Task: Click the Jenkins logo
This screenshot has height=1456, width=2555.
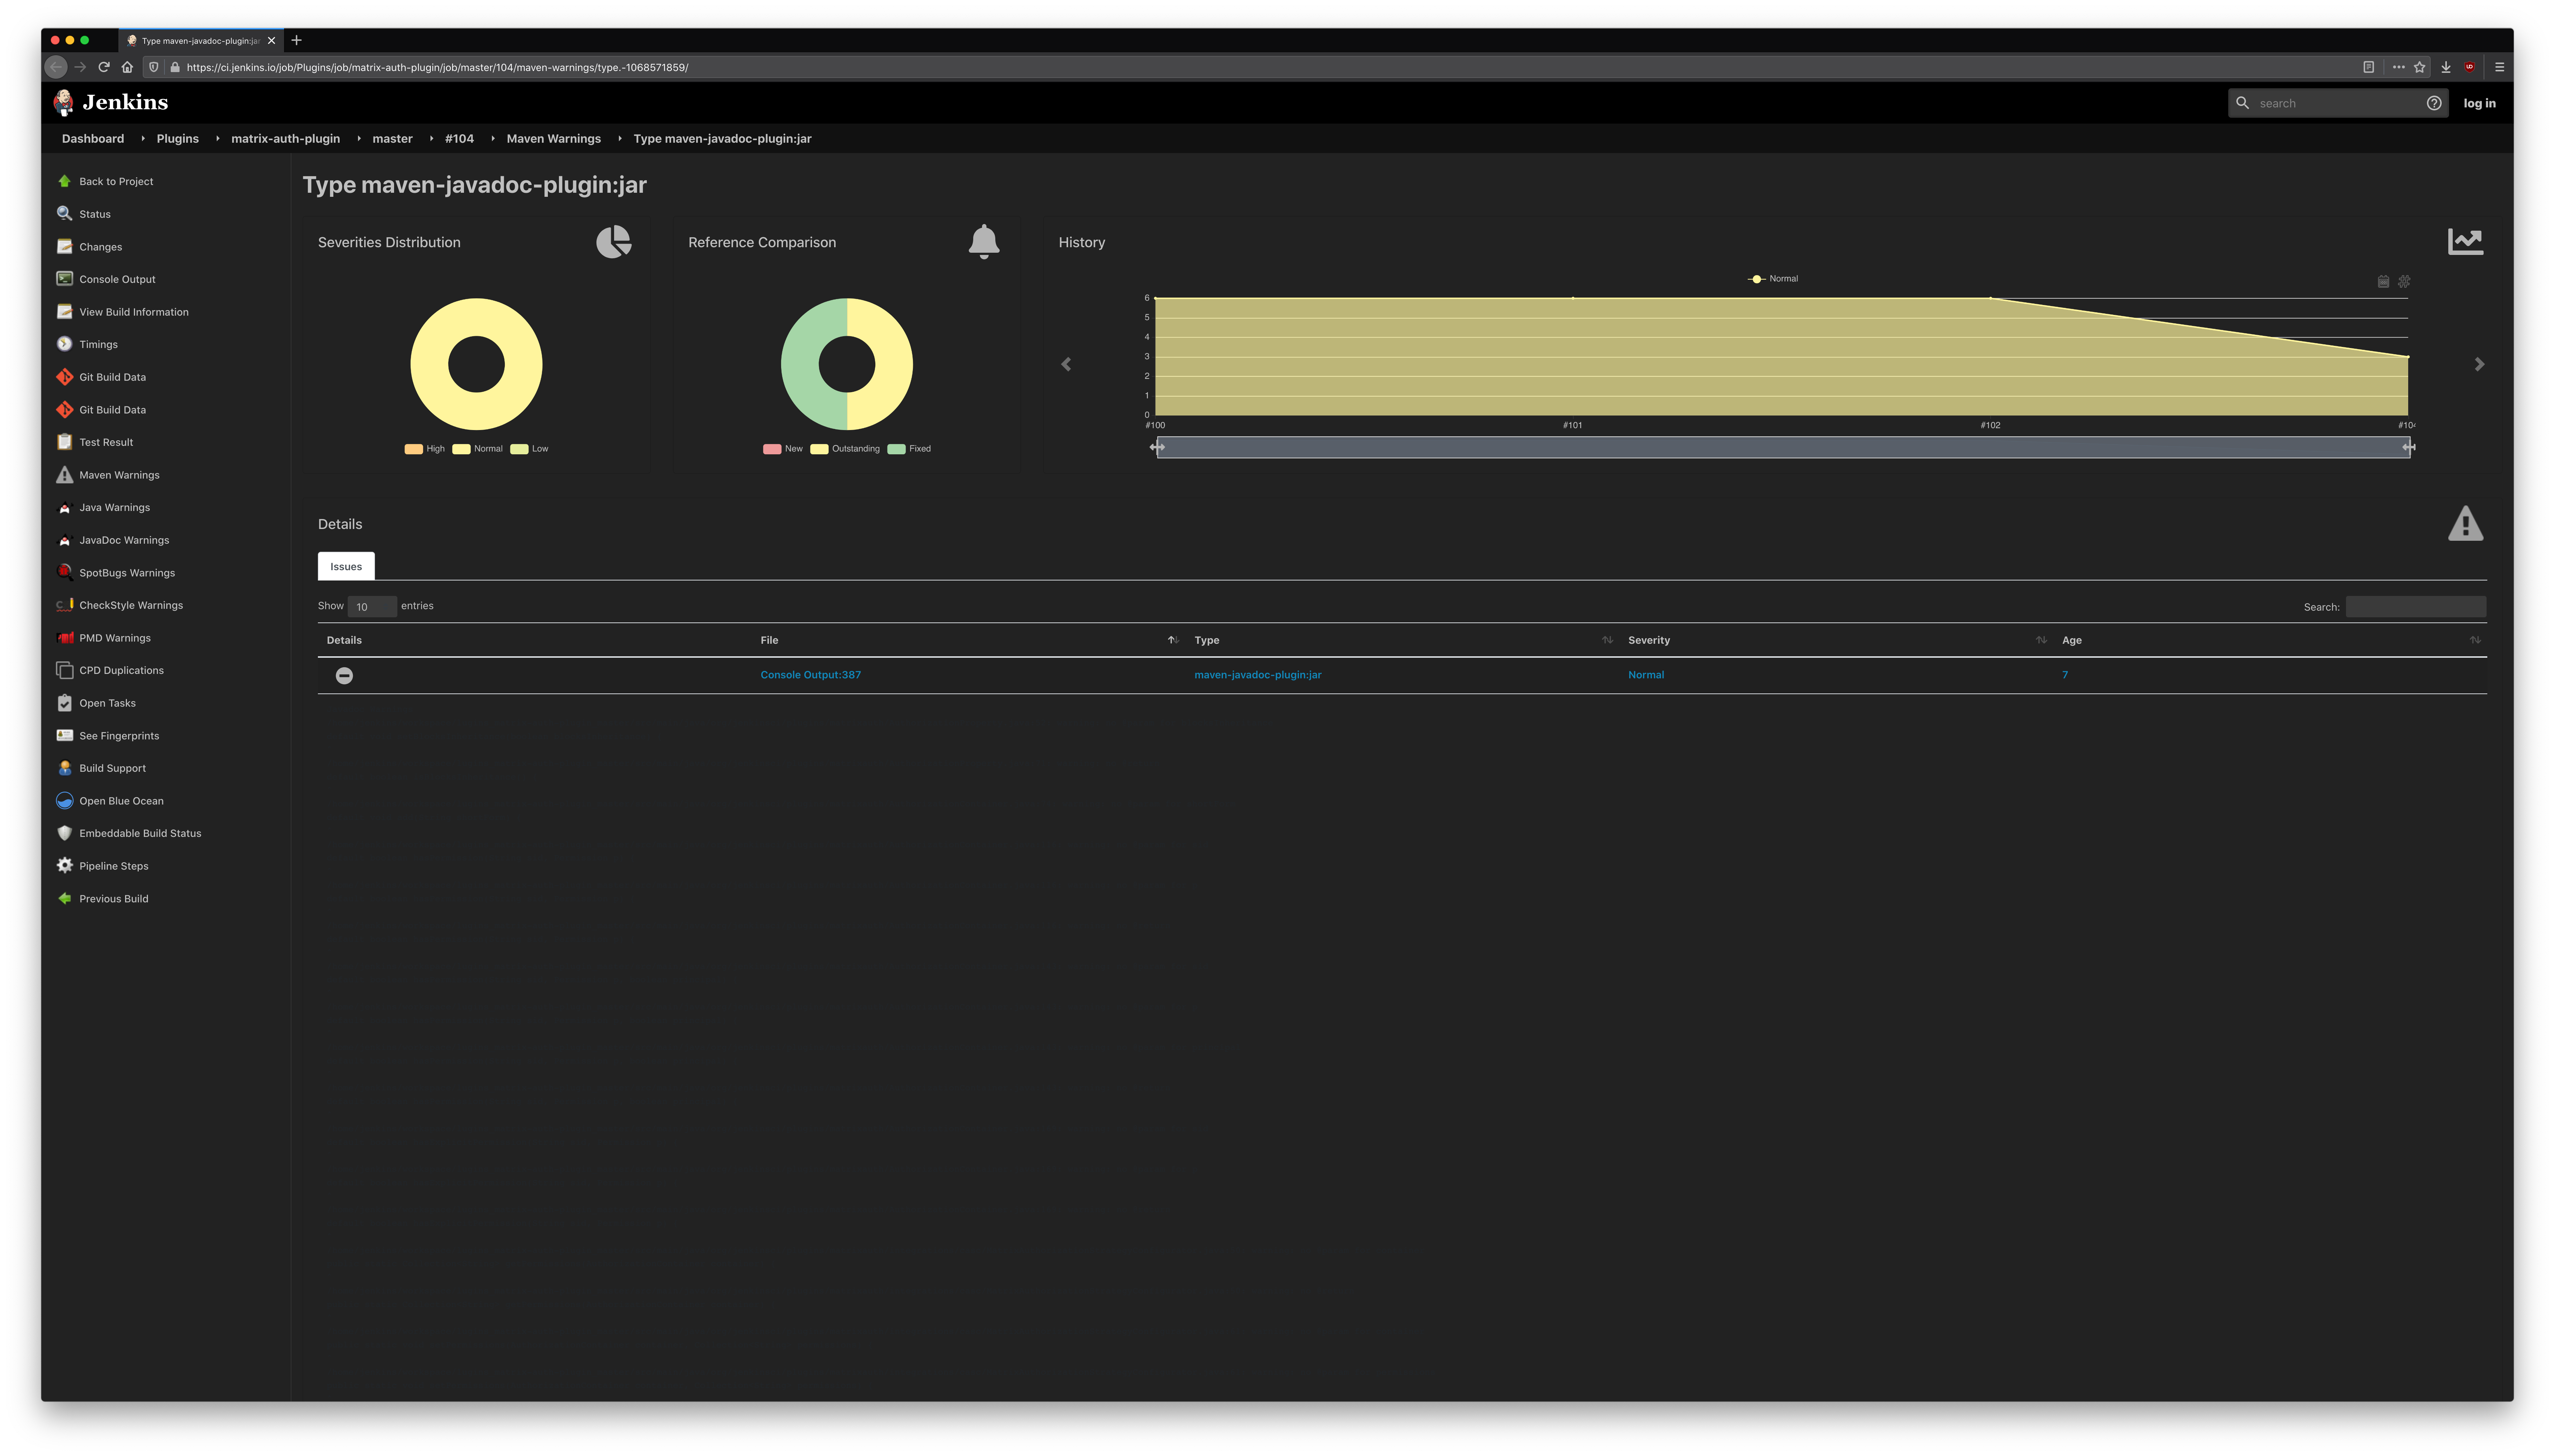Action: pyautogui.click(x=110, y=102)
